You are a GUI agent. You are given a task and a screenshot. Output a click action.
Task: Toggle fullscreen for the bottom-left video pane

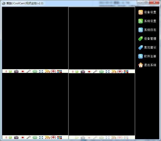[x=41, y=138]
